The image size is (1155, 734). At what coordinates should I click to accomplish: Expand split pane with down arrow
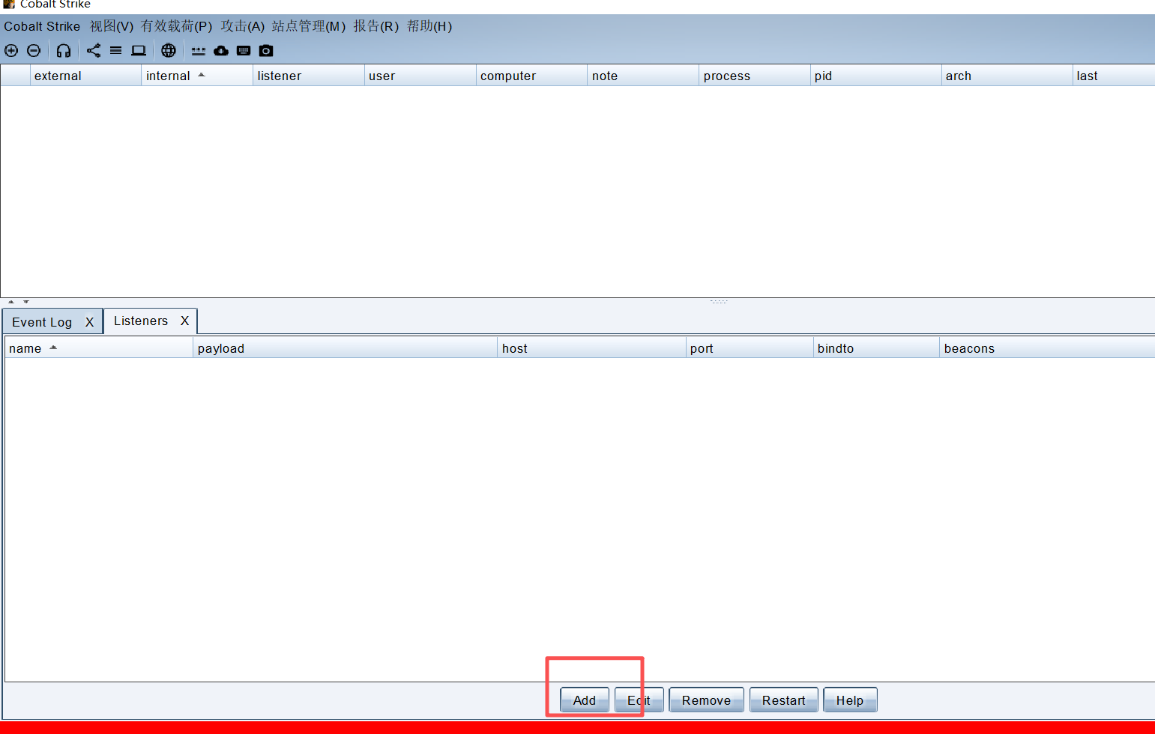click(x=26, y=302)
